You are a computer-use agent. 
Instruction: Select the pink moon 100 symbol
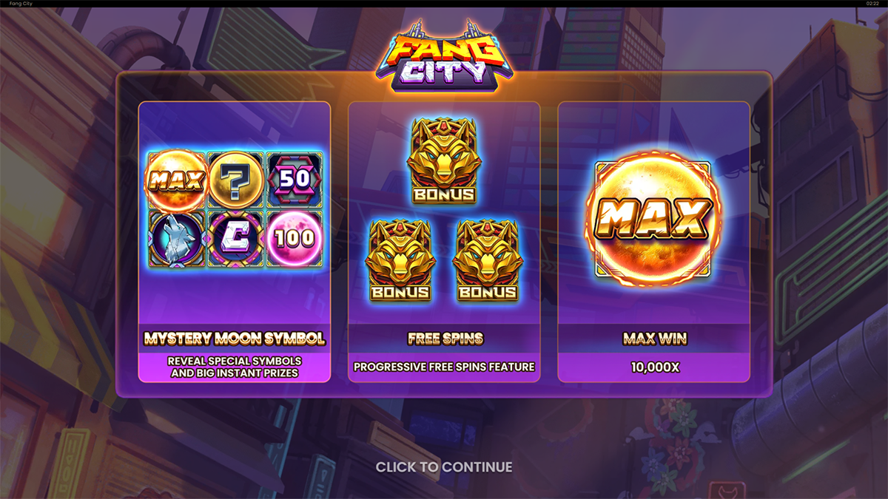(294, 239)
